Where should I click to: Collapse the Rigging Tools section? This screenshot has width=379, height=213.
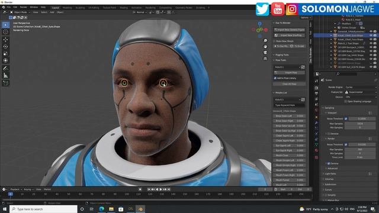281,55
